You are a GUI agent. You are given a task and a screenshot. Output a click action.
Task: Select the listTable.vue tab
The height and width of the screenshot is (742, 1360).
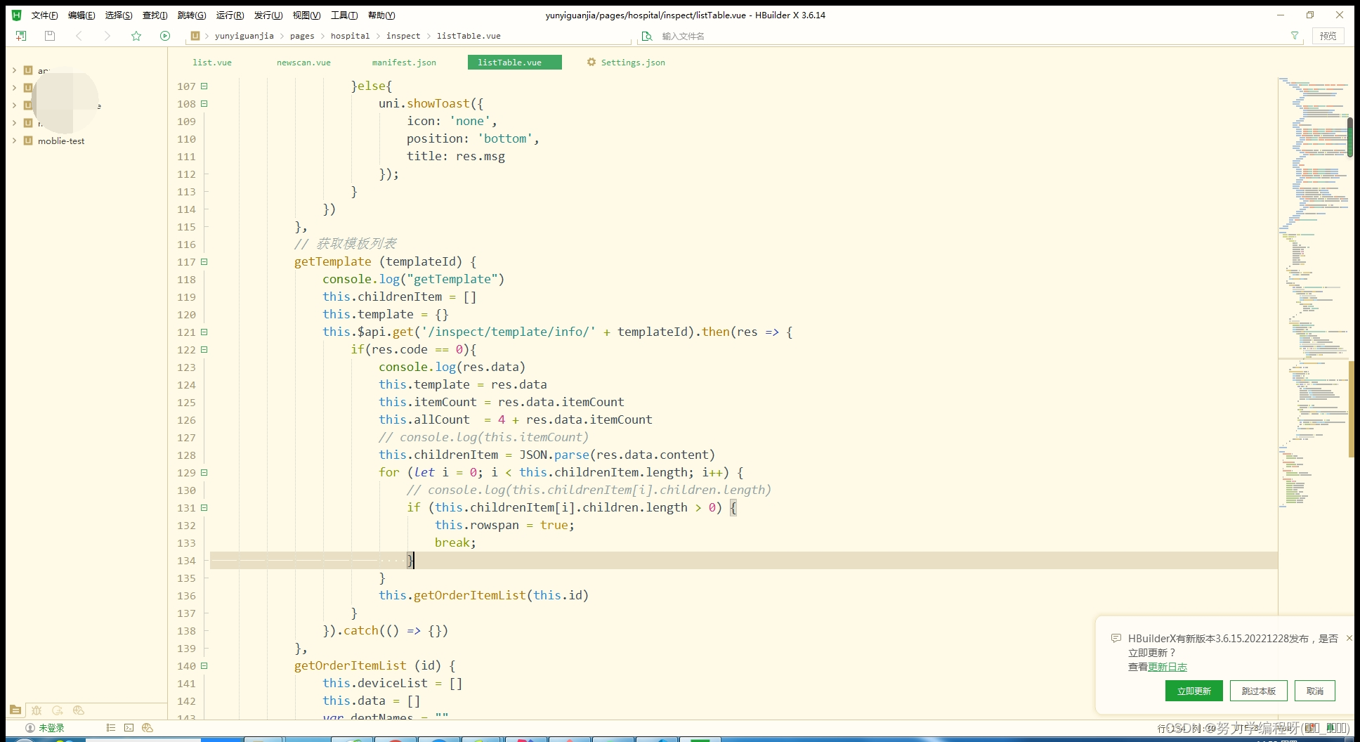tap(514, 62)
